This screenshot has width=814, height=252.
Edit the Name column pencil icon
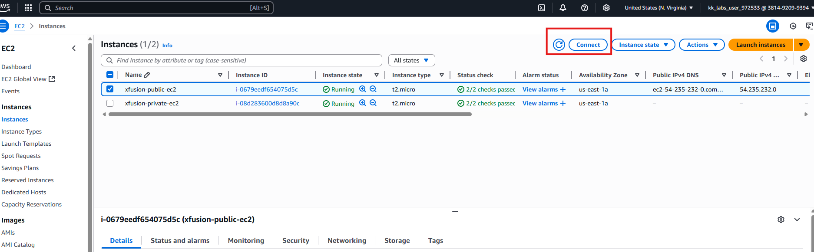click(147, 75)
